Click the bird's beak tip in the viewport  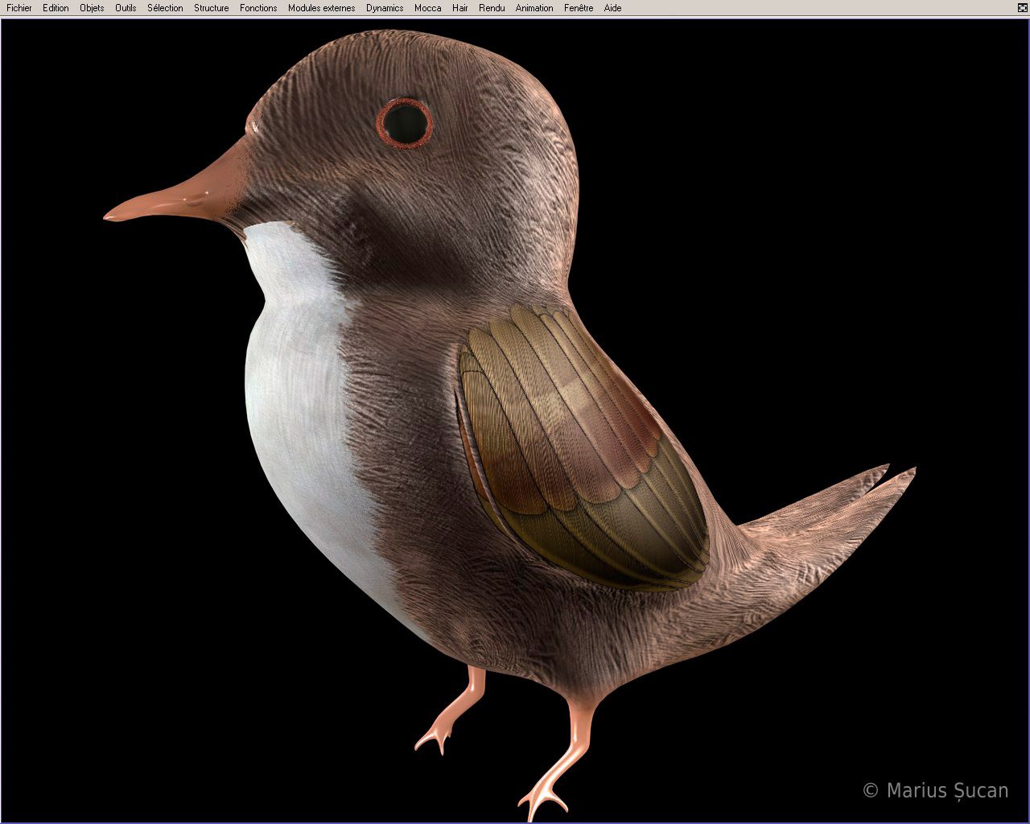point(109,215)
